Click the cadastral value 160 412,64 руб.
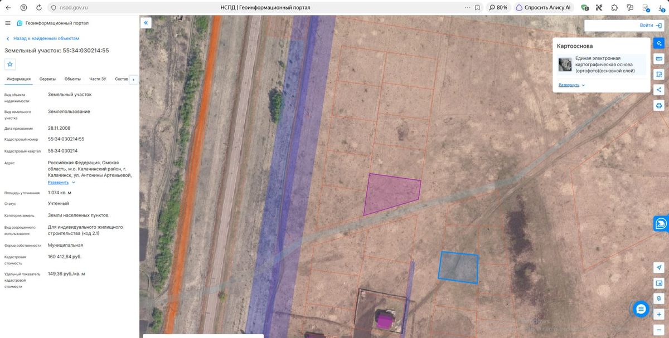Viewport: 669px width, 338px height. [x=65, y=257]
